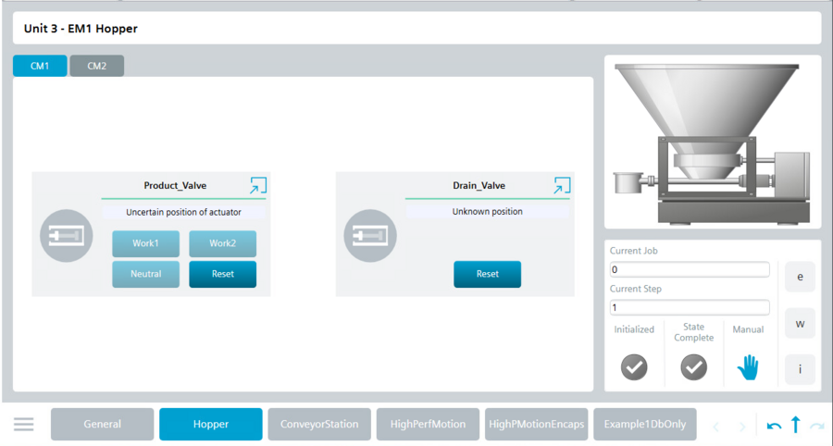This screenshot has height=446, width=833.
Task: Click the next page chevron
Action: pyautogui.click(x=742, y=427)
